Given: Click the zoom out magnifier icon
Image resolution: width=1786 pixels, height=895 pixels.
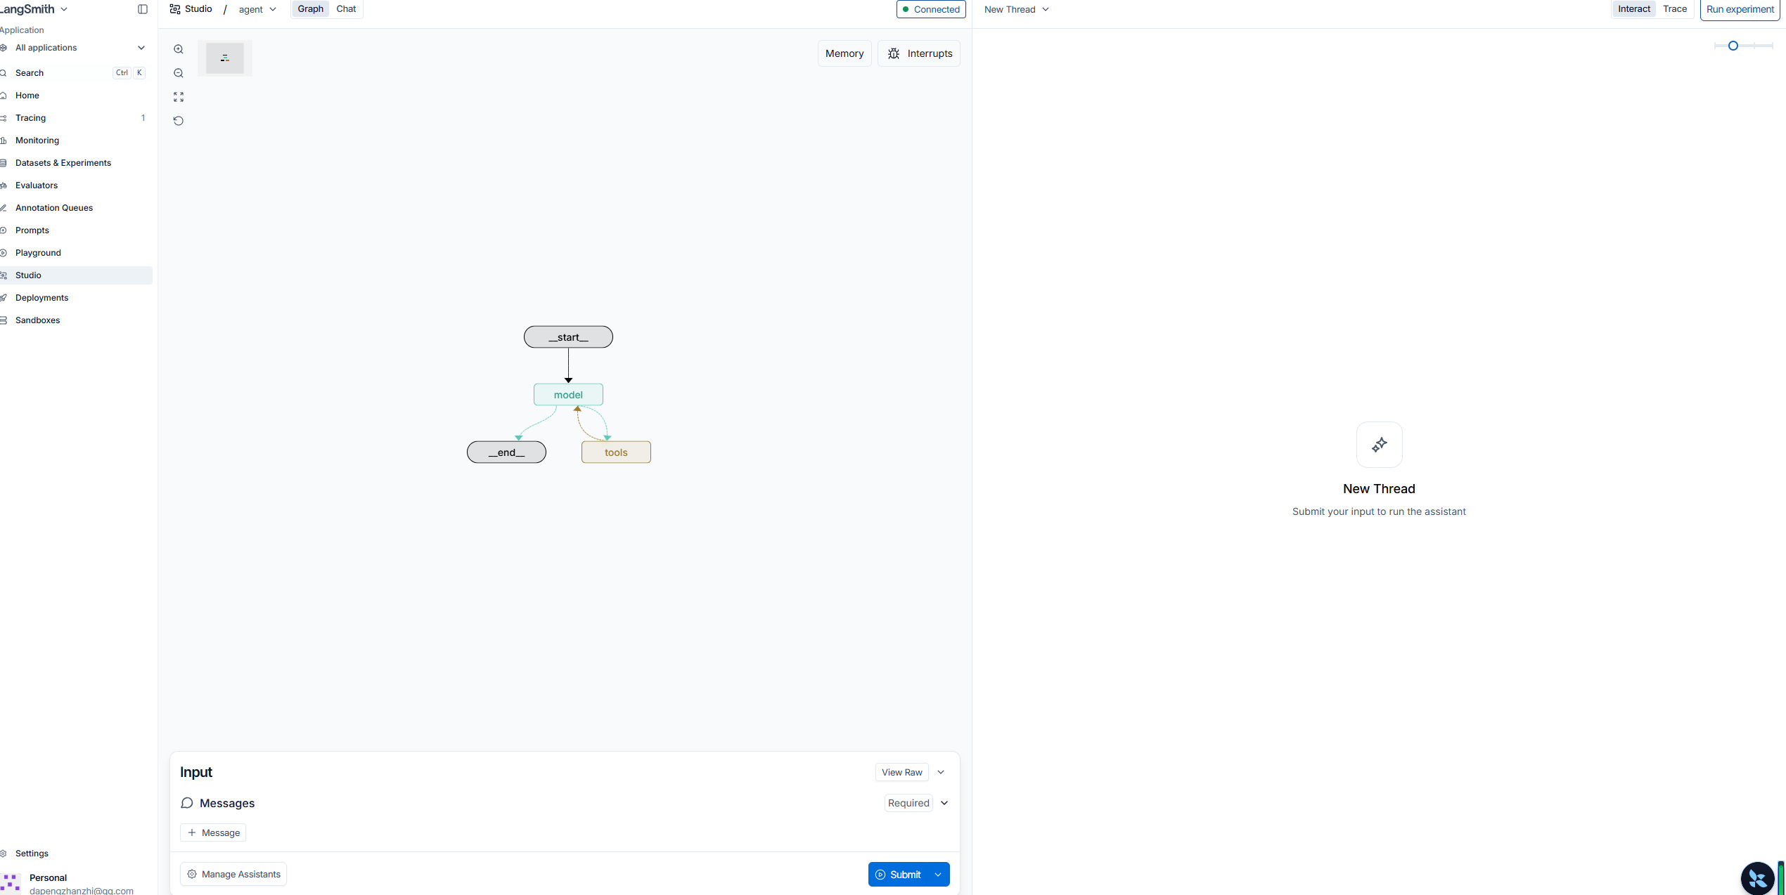Looking at the screenshot, I should [x=179, y=73].
